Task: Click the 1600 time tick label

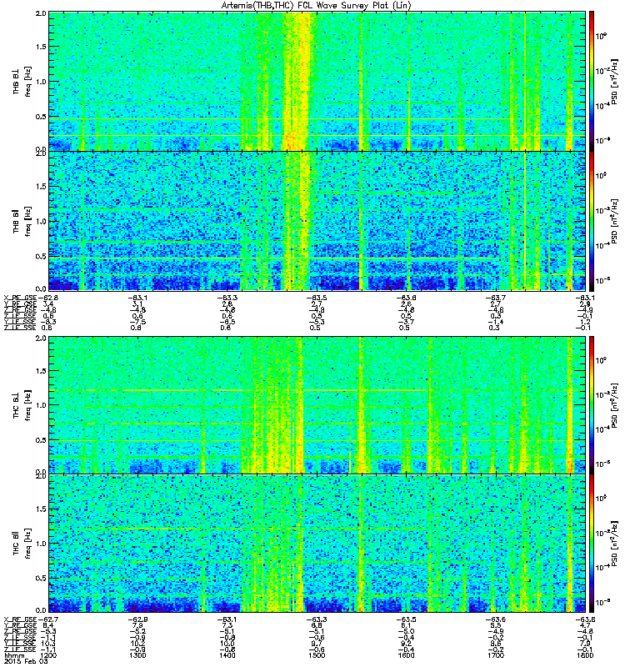Action: point(406,655)
